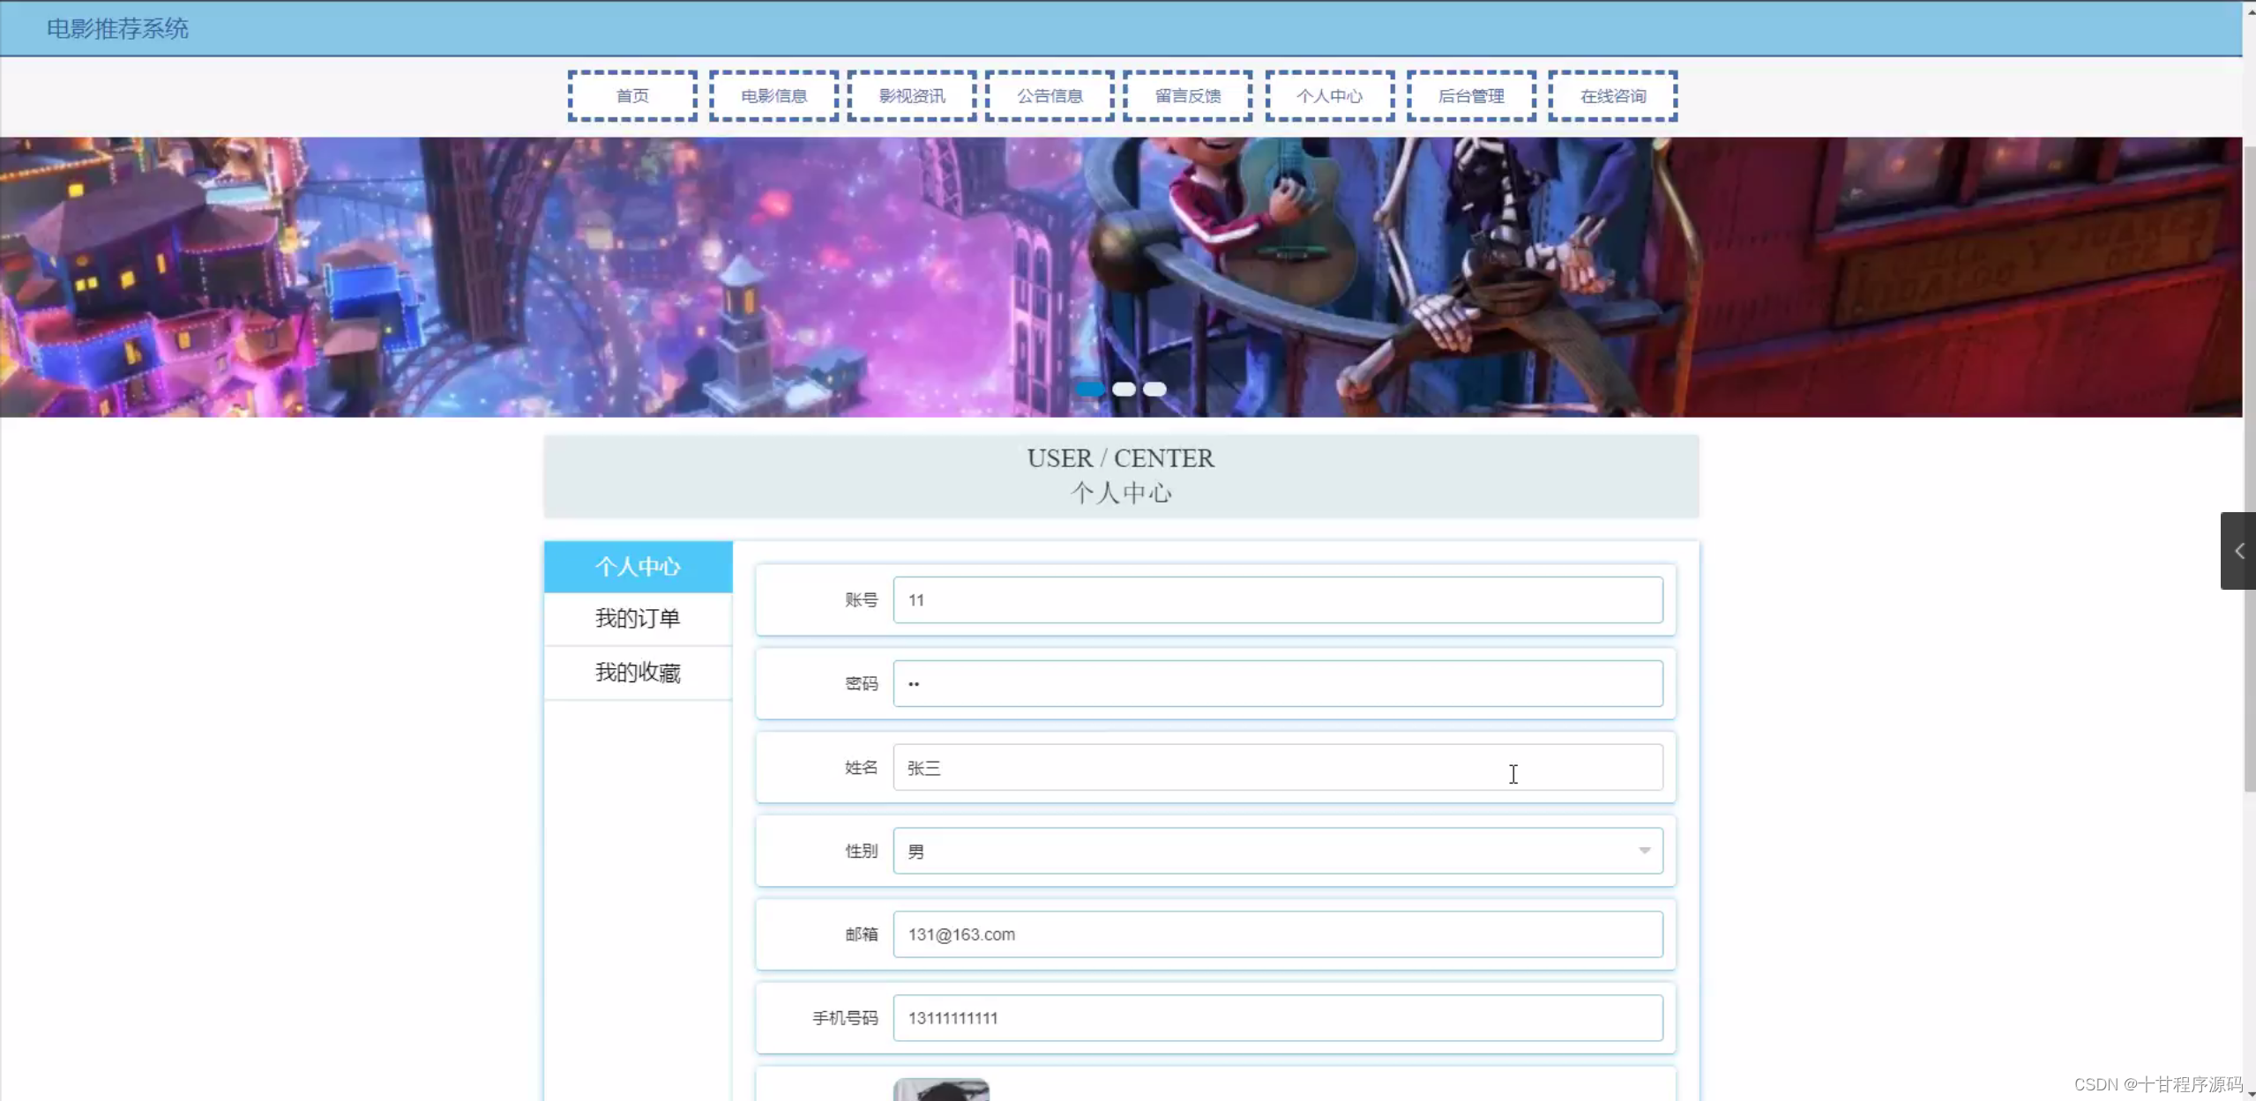Open the 首页 navigation menu item

coord(631,95)
